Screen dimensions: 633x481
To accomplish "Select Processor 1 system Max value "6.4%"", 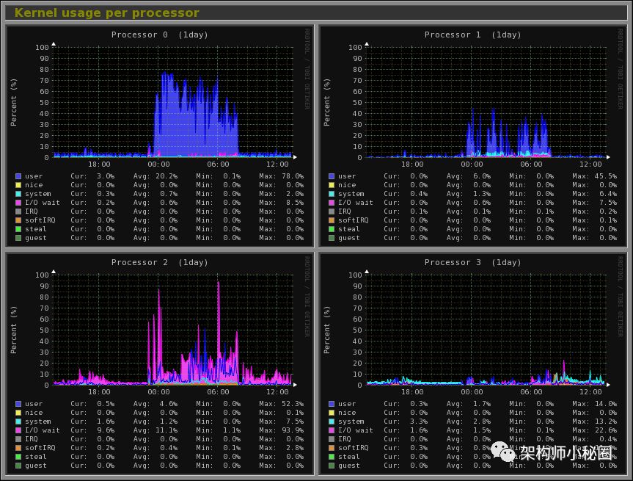I will pyautogui.click(x=608, y=194).
